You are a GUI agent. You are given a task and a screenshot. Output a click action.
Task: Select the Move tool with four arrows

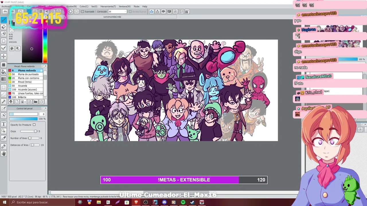coord(4,56)
